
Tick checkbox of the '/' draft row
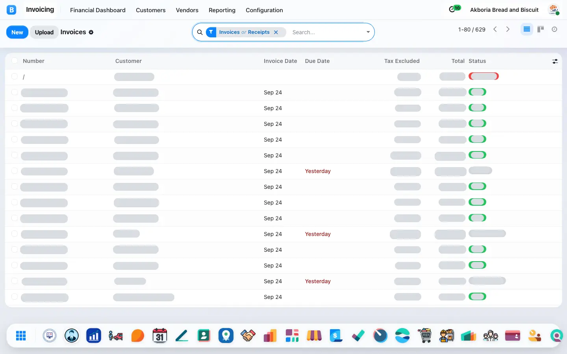pos(15,76)
